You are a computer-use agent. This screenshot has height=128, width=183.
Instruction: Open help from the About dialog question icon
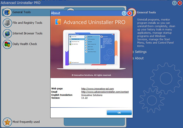point(124,13)
